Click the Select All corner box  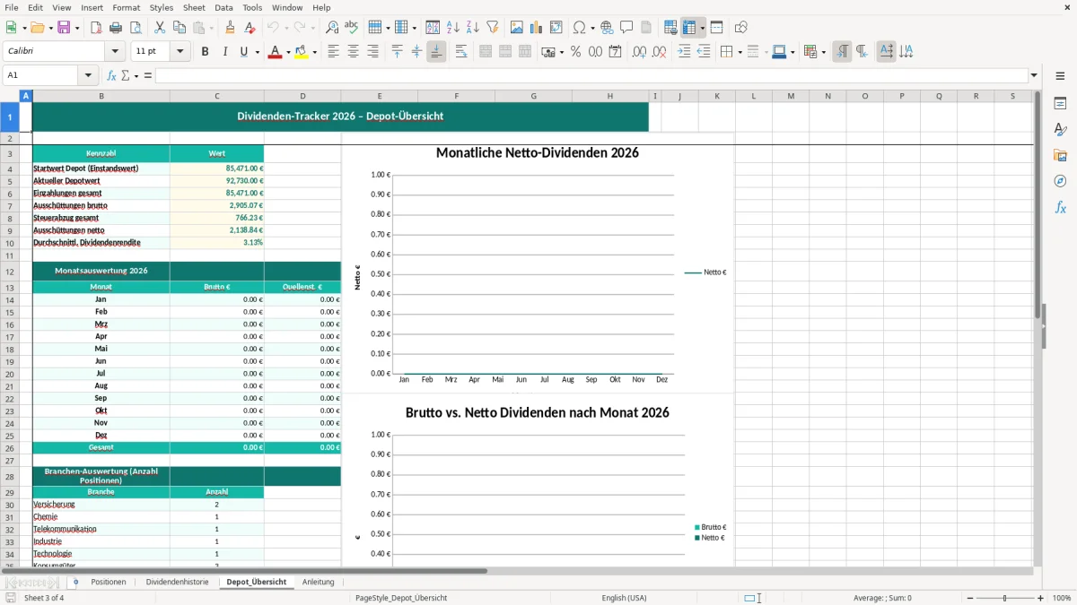10,96
